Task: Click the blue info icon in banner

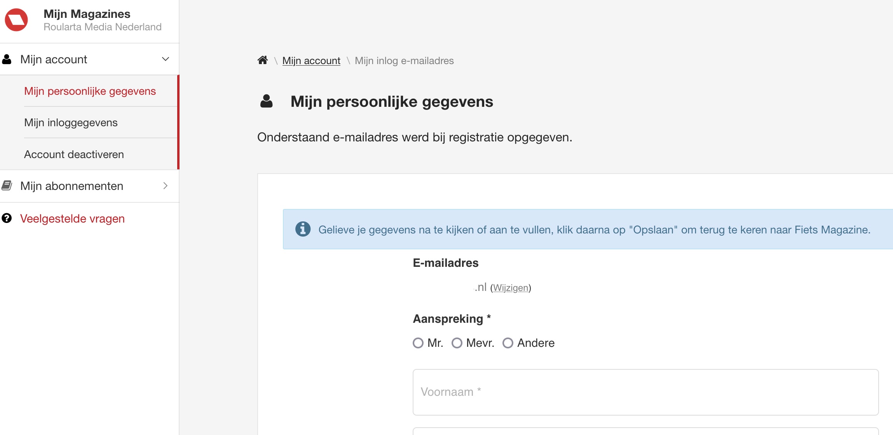Action: pos(303,229)
